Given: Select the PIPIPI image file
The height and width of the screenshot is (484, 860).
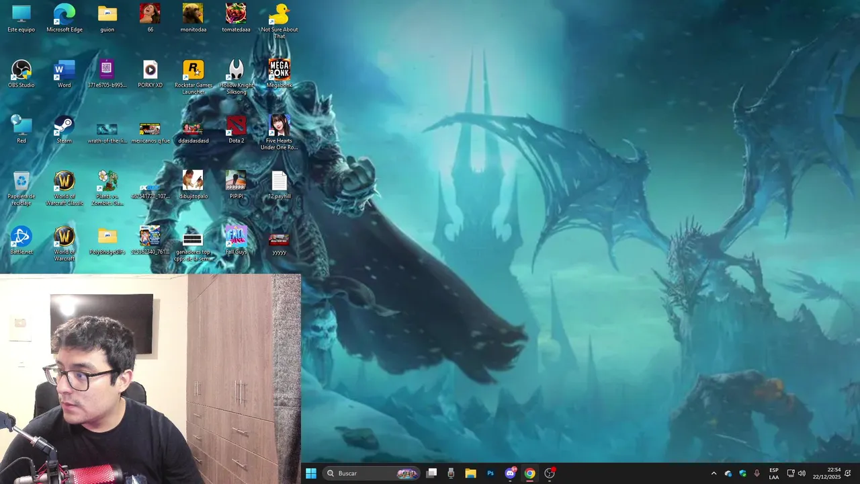Looking at the screenshot, I should coord(236,185).
